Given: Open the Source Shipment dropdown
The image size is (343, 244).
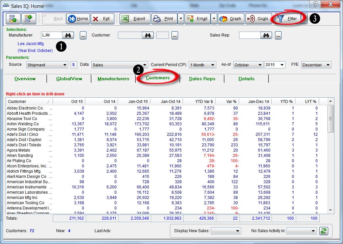Looking at the screenshot, I should 47,65.
